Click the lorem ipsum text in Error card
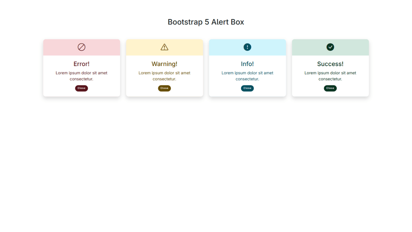Image resolution: width=412 pixels, height=232 pixels. [81, 76]
